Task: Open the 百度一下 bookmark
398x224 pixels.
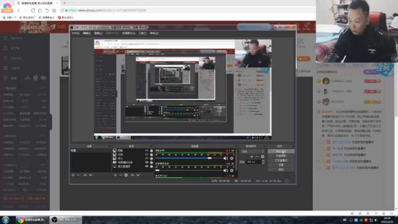Action: pyautogui.click(x=9, y=17)
